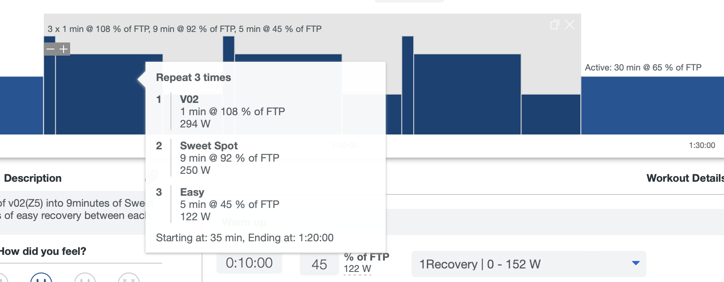Select the 'Active: 30 min @ 65 % of FTP' block
Screen dimensions: 724x282
point(652,105)
